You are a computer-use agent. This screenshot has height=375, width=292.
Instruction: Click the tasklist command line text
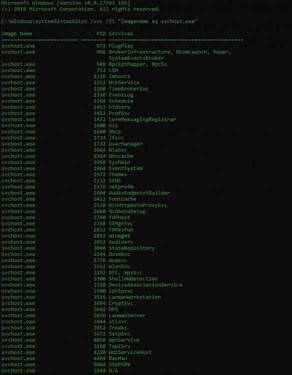(x=99, y=21)
